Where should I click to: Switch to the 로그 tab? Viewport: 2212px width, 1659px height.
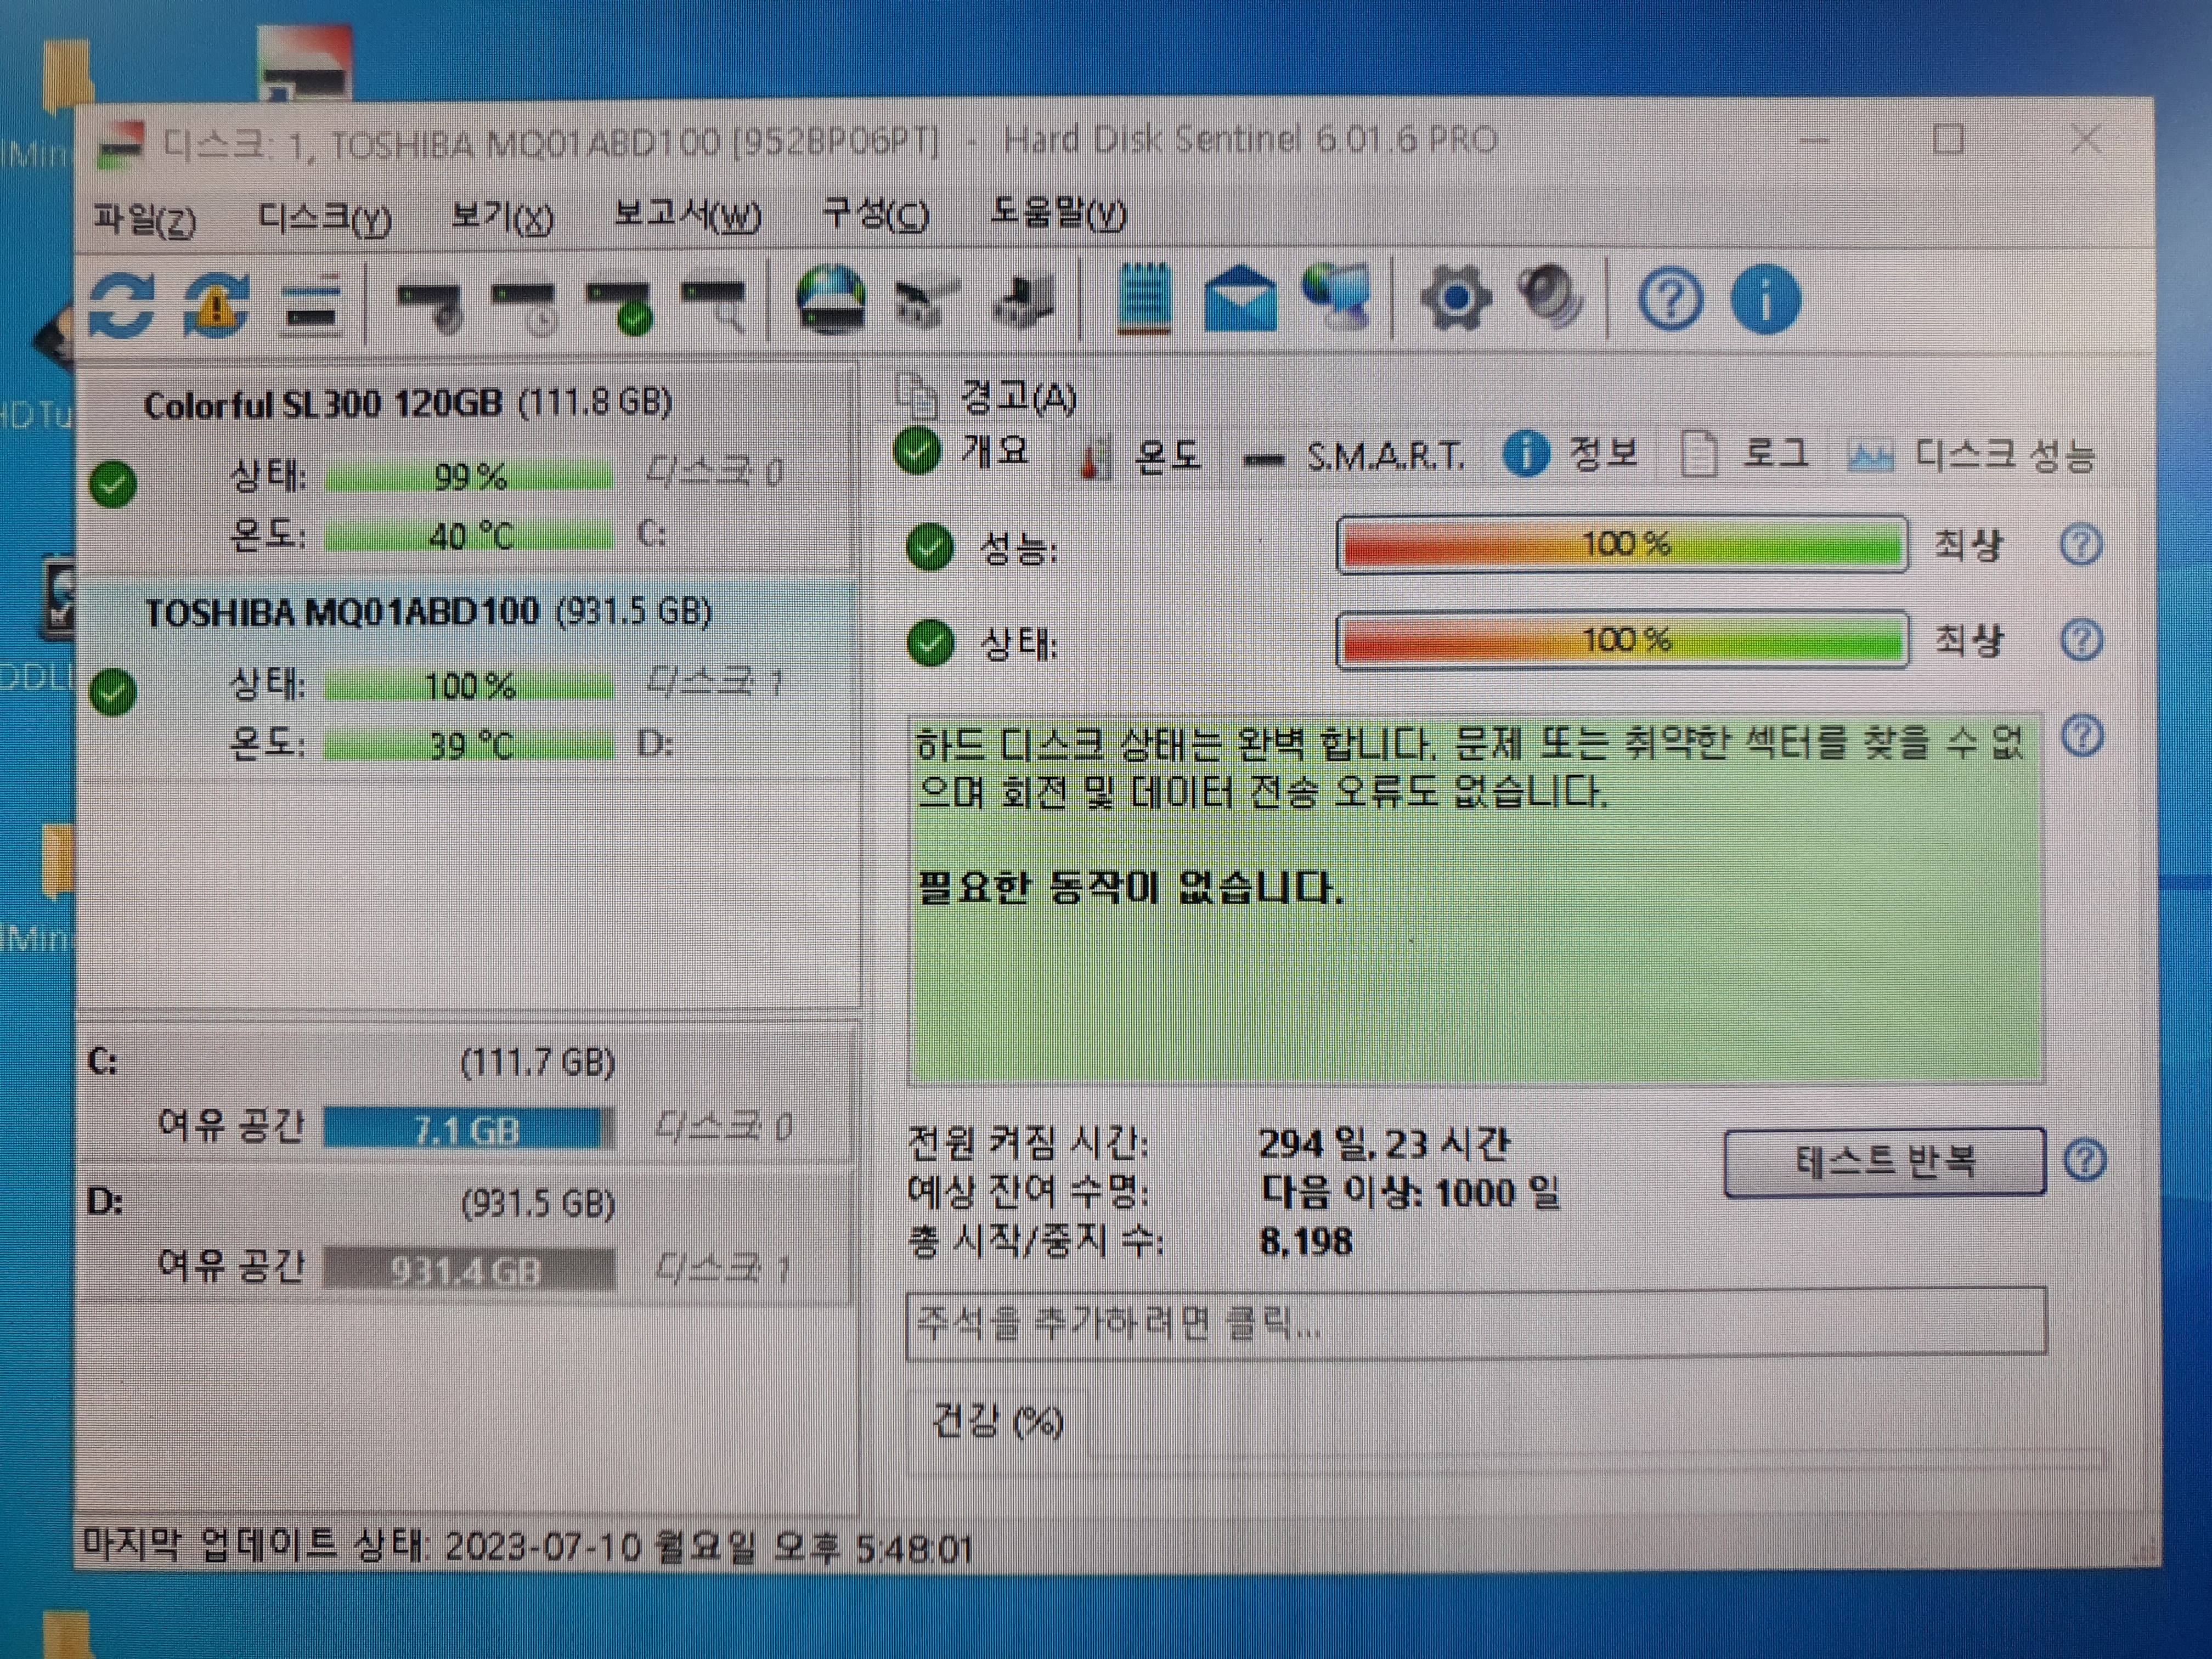click(x=1746, y=454)
